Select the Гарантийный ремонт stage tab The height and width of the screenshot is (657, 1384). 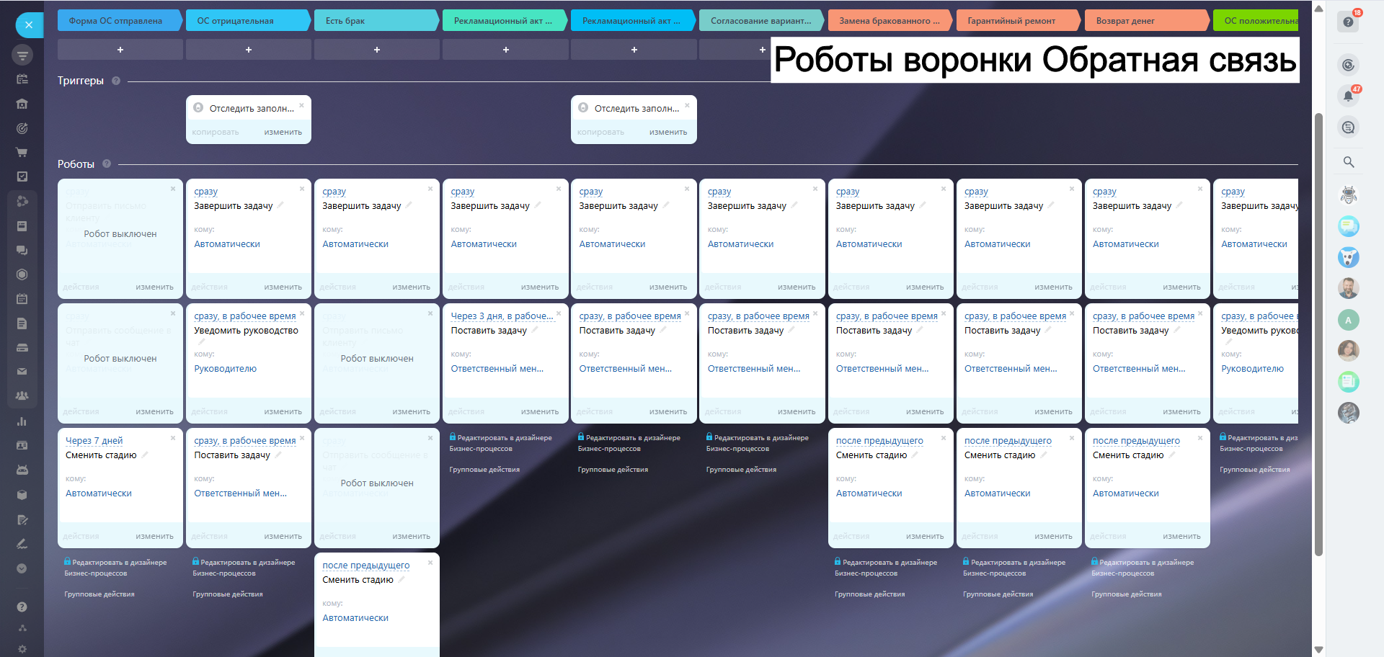pos(1016,21)
